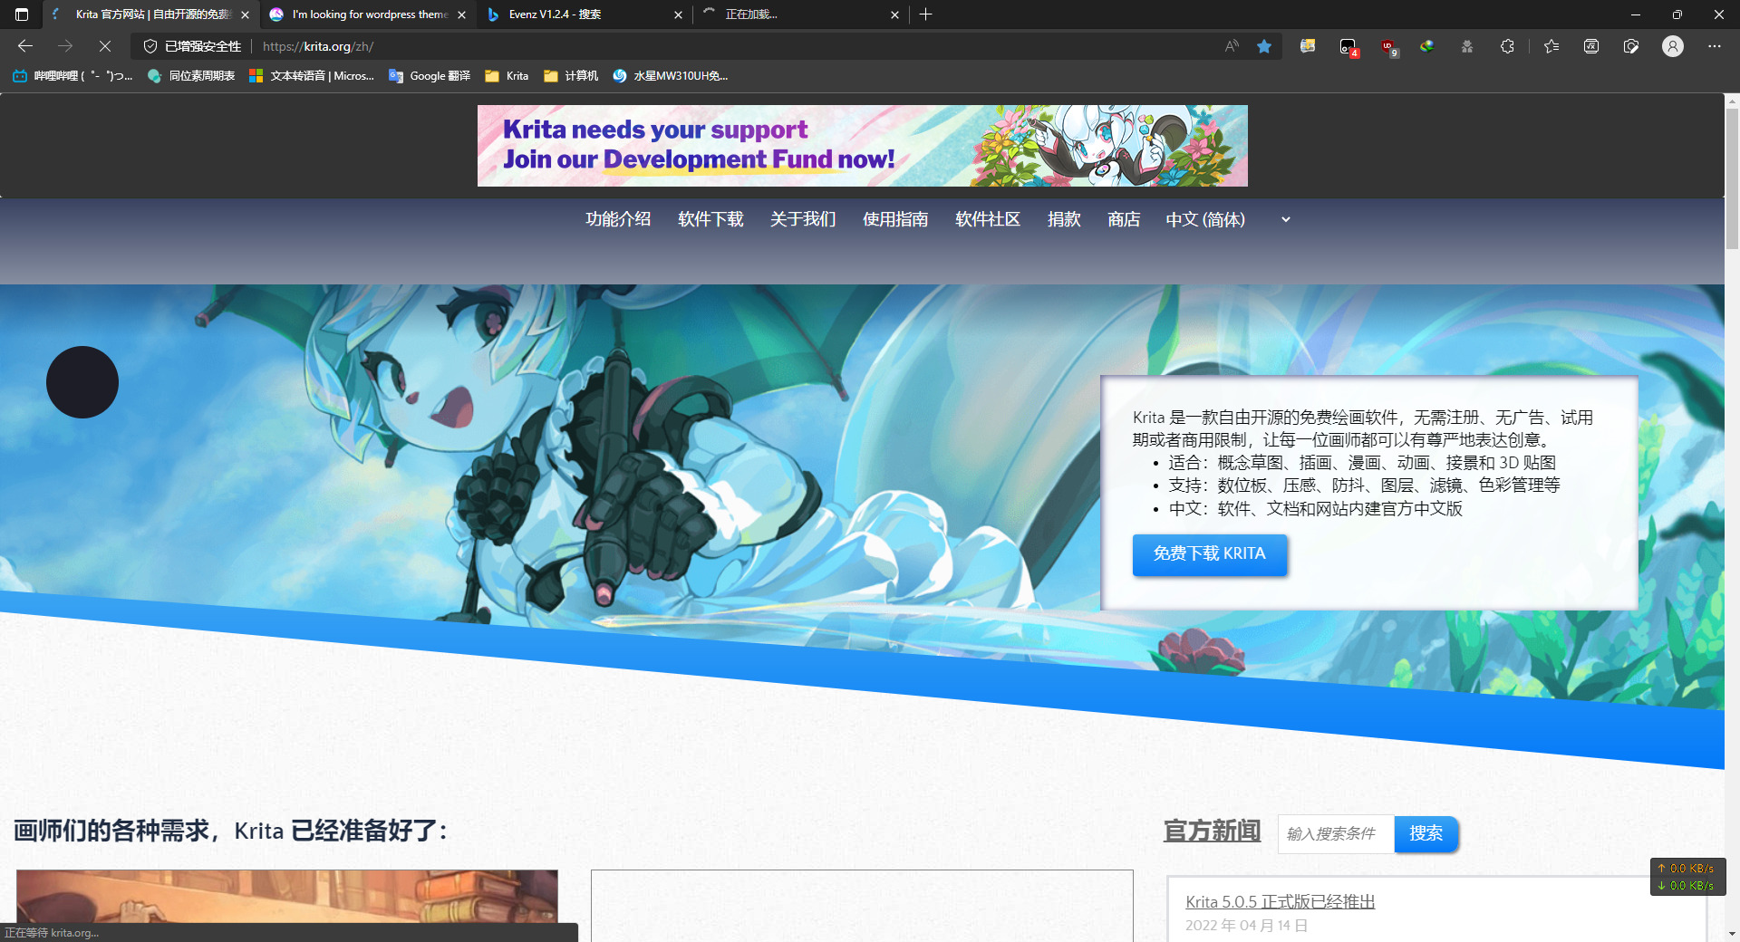Click the dark circle on the hero image
Image resolution: width=1740 pixels, height=942 pixels.
click(82, 382)
